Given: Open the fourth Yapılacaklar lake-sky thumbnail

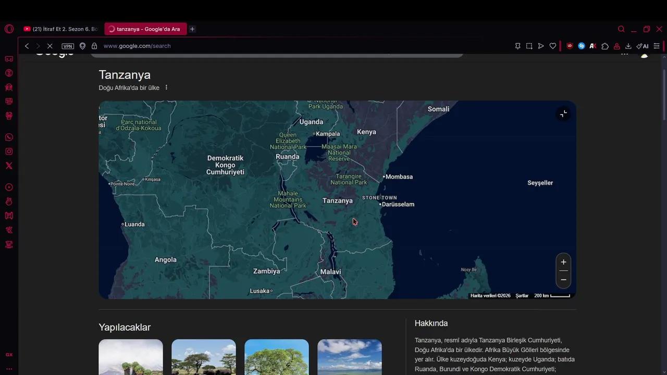Looking at the screenshot, I should click(x=350, y=357).
